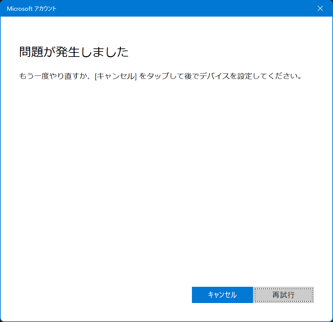
Task: Close the Microsoft アカウント dialog
Action: point(320,8)
